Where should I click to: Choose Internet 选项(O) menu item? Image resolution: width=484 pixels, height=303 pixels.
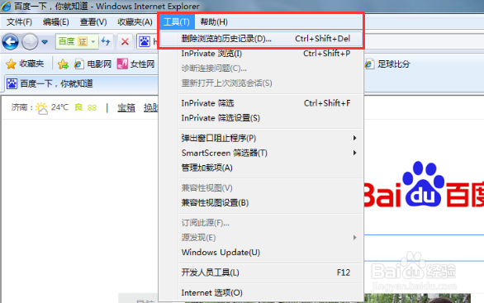(x=262, y=293)
